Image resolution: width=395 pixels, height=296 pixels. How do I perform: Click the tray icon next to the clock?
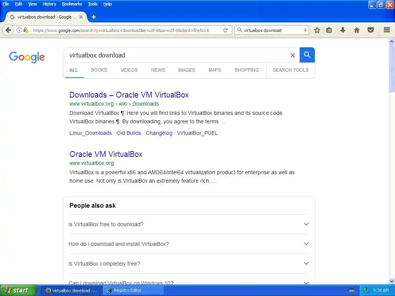click(x=366, y=290)
